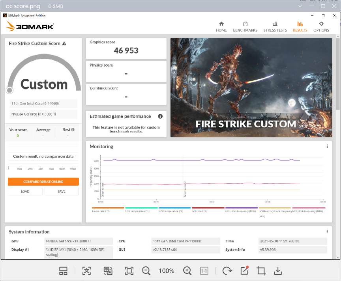Image resolution: width=341 pixels, height=281 pixels.
Task: Click the 100% zoom level indicator
Action: tap(167, 271)
